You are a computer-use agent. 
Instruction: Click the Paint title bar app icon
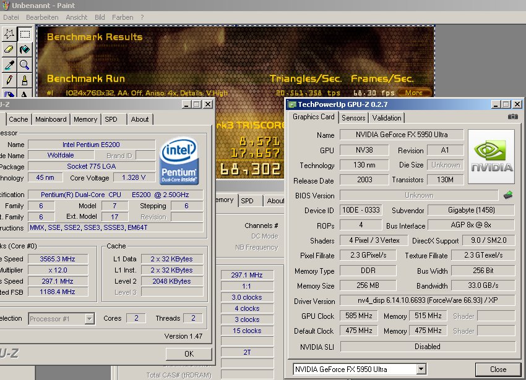coord(6,6)
